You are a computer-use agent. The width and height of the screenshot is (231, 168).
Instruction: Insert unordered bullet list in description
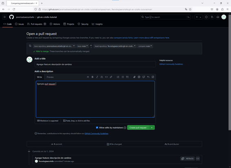tap(123, 77)
